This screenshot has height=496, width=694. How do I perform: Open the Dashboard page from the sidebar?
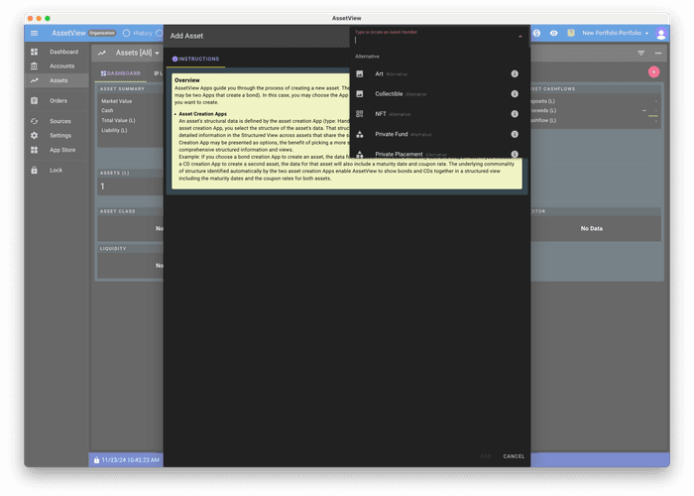point(63,52)
